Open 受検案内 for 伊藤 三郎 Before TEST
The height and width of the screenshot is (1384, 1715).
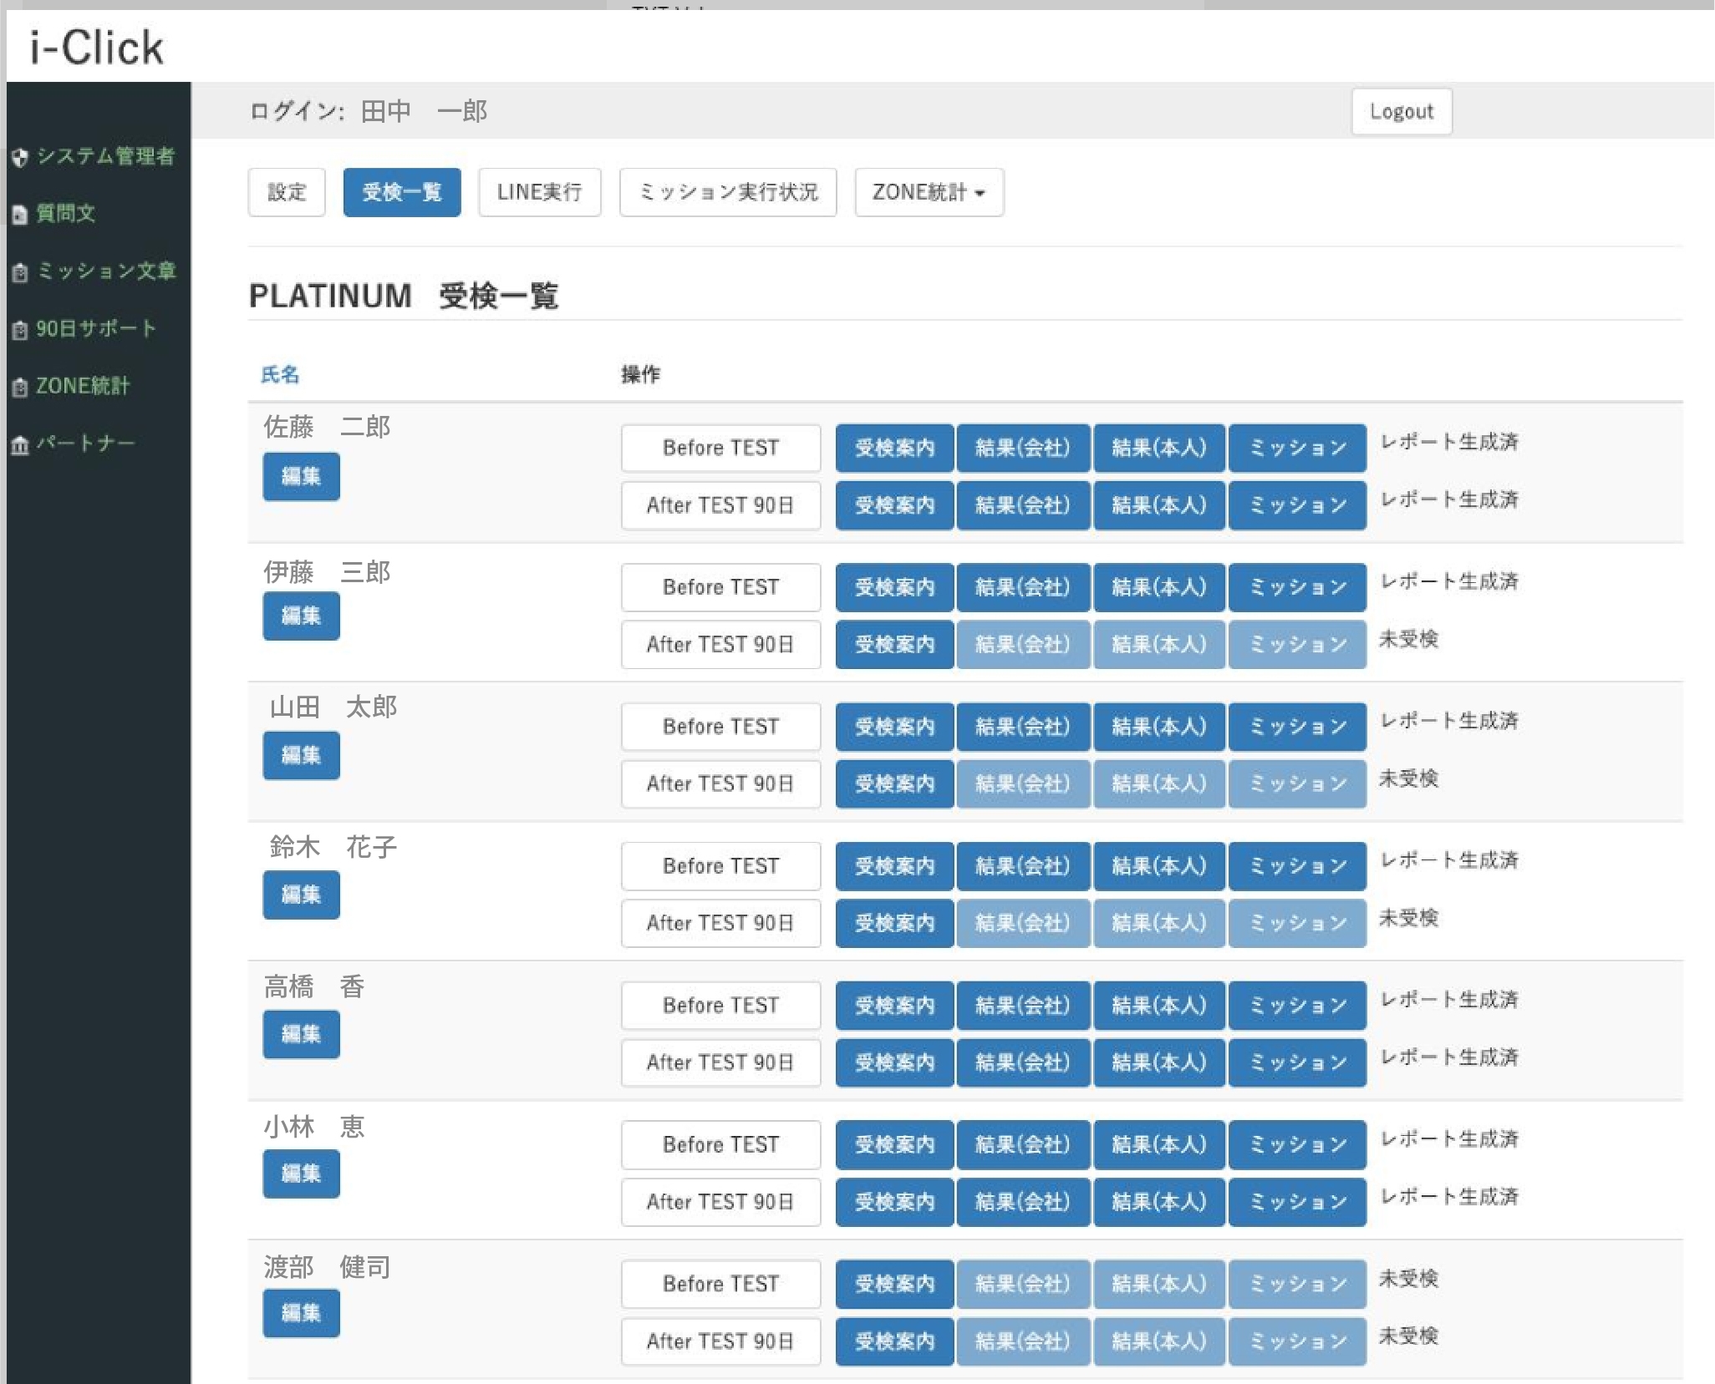coord(894,587)
